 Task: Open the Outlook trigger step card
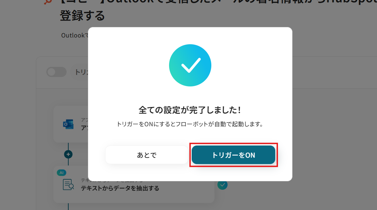(71, 124)
